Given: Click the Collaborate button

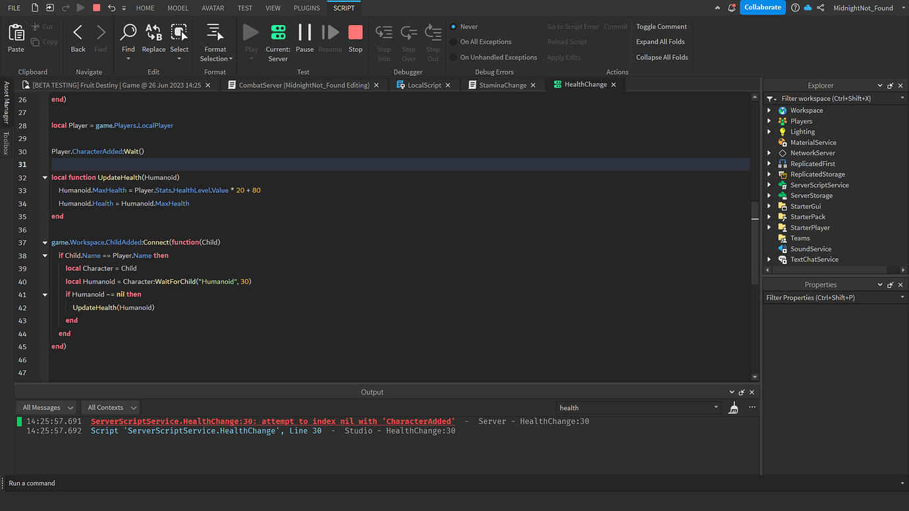Looking at the screenshot, I should [x=763, y=7].
